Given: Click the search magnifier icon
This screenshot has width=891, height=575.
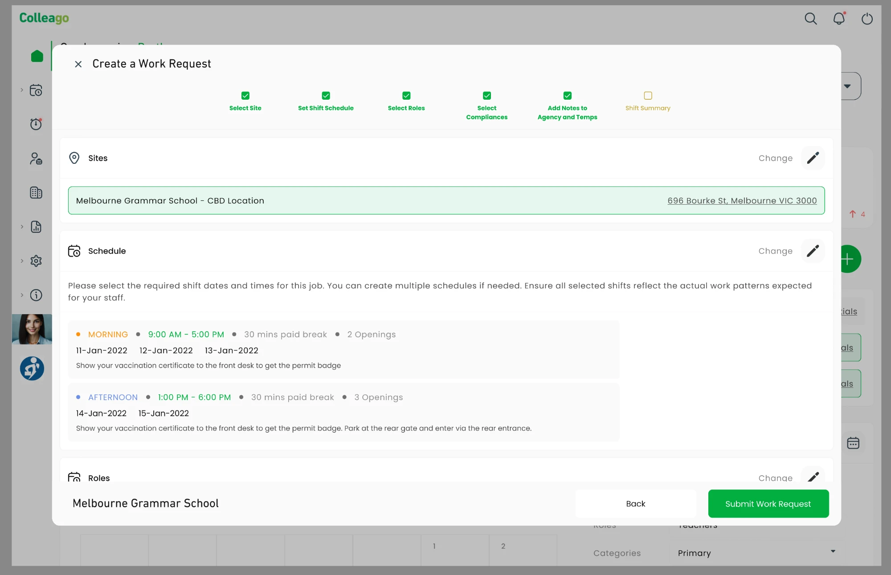Looking at the screenshot, I should pos(810,19).
